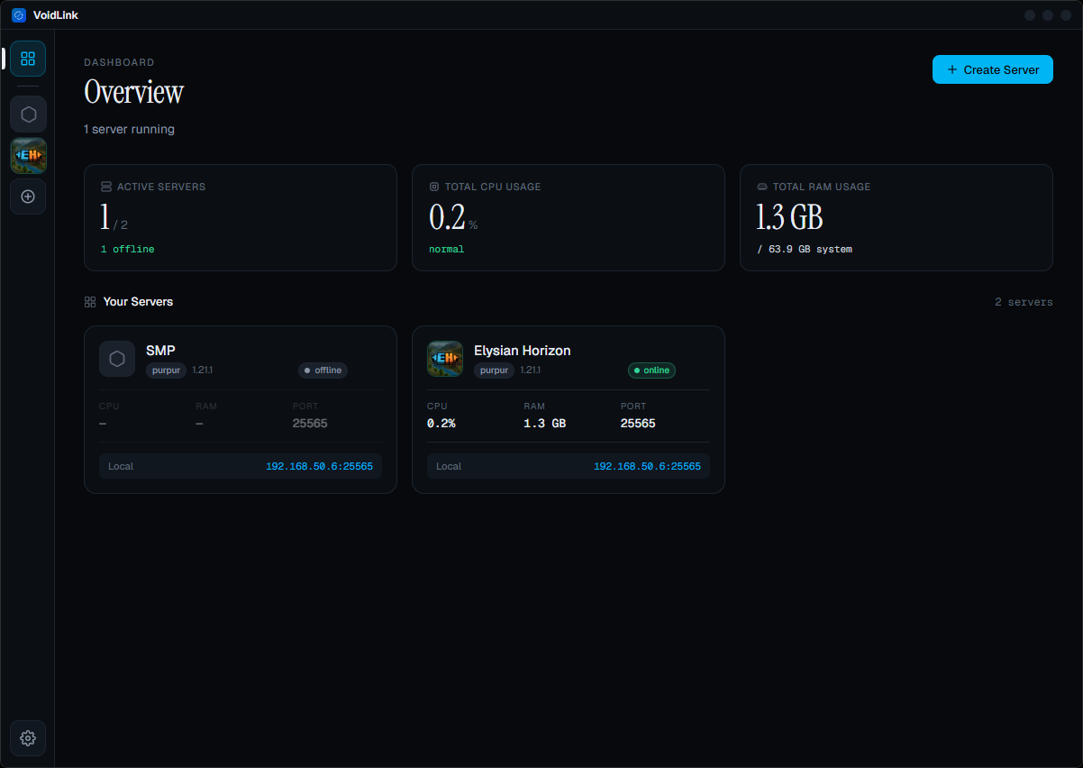The height and width of the screenshot is (768, 1083).
Task: Click the Total RAM Usage memory icon
Action: coord(761,187)
